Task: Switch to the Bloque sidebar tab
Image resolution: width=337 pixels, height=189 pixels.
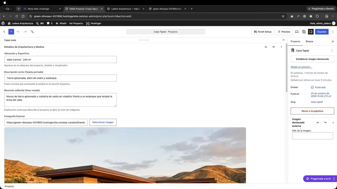Action: tap(309, 41)
